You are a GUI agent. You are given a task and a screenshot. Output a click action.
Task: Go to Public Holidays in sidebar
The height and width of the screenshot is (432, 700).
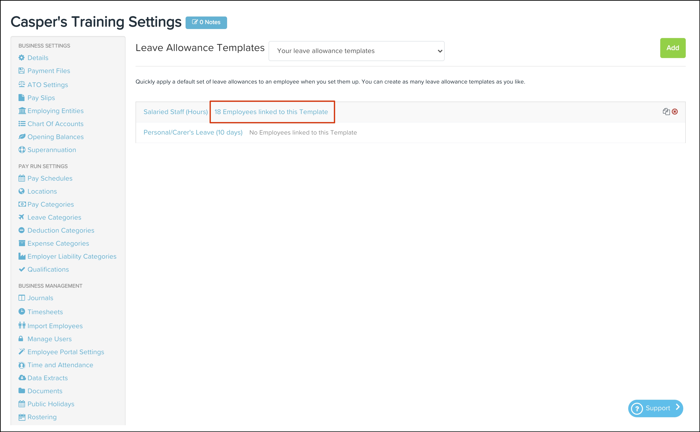(x=51, y=404)
